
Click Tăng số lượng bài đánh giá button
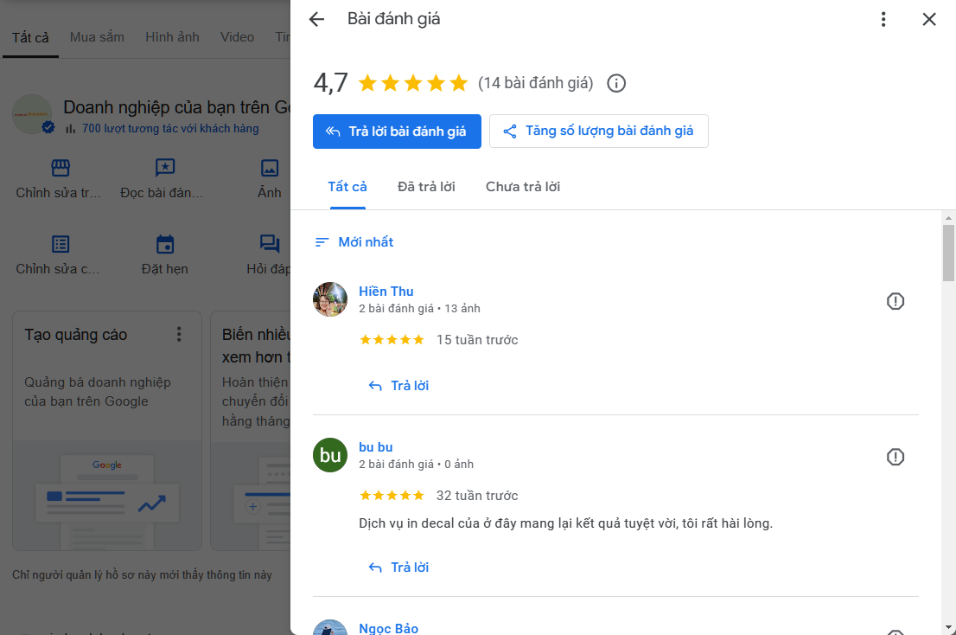tap(599, 131)
